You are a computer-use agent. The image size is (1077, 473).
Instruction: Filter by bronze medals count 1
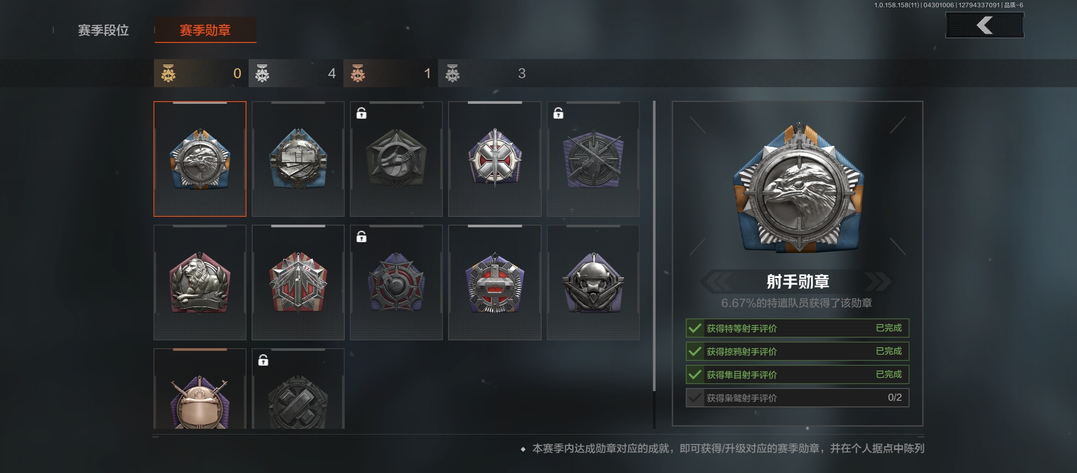point(391,73)
